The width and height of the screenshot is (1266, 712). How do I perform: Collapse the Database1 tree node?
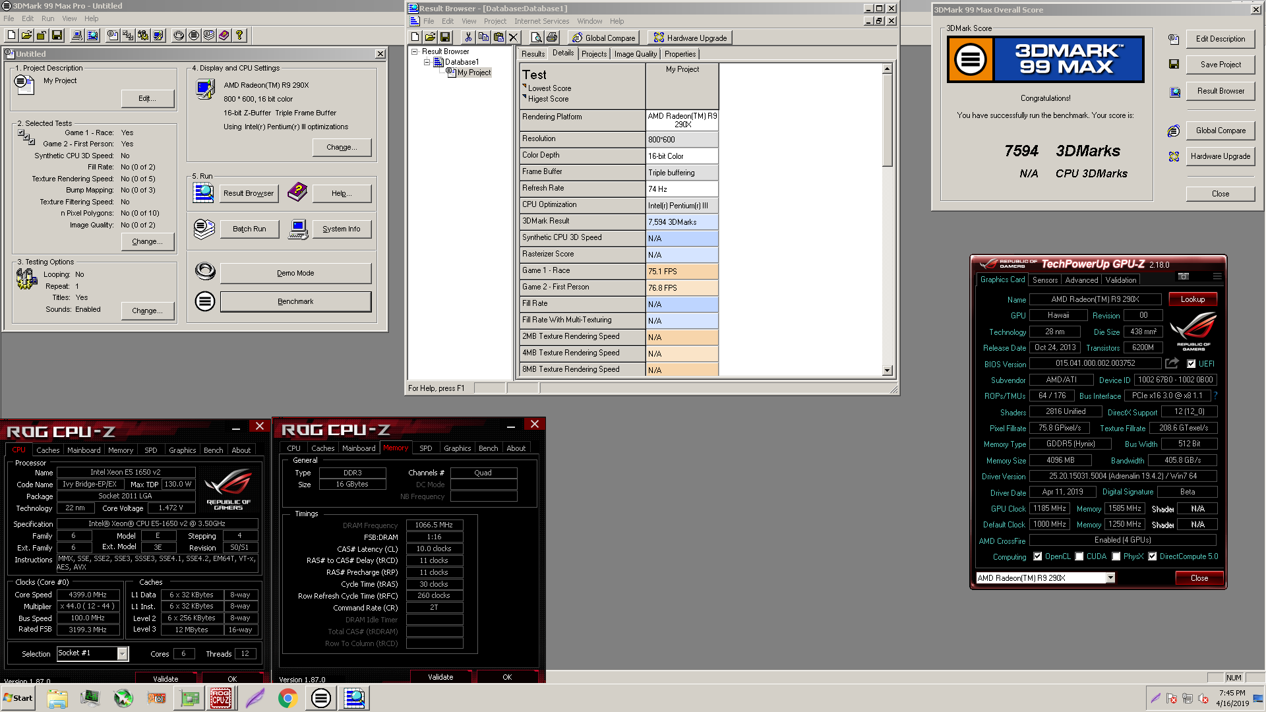pyautogui.click(x=427, y=62)
